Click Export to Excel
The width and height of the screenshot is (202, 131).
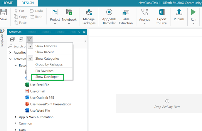tap(162, 17)
